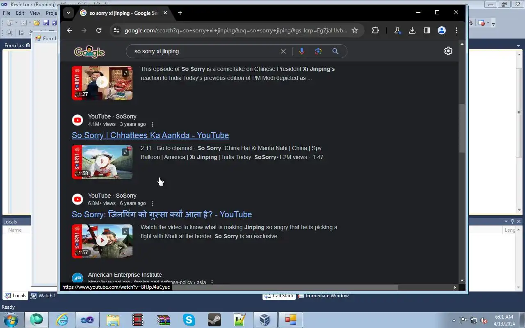525x328 pixels.
Task: Click the Chrome scrollbar up arrow
Action: tap(462, 43)
